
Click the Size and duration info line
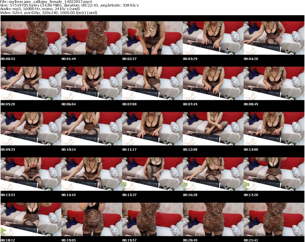(x=69, y=5)
